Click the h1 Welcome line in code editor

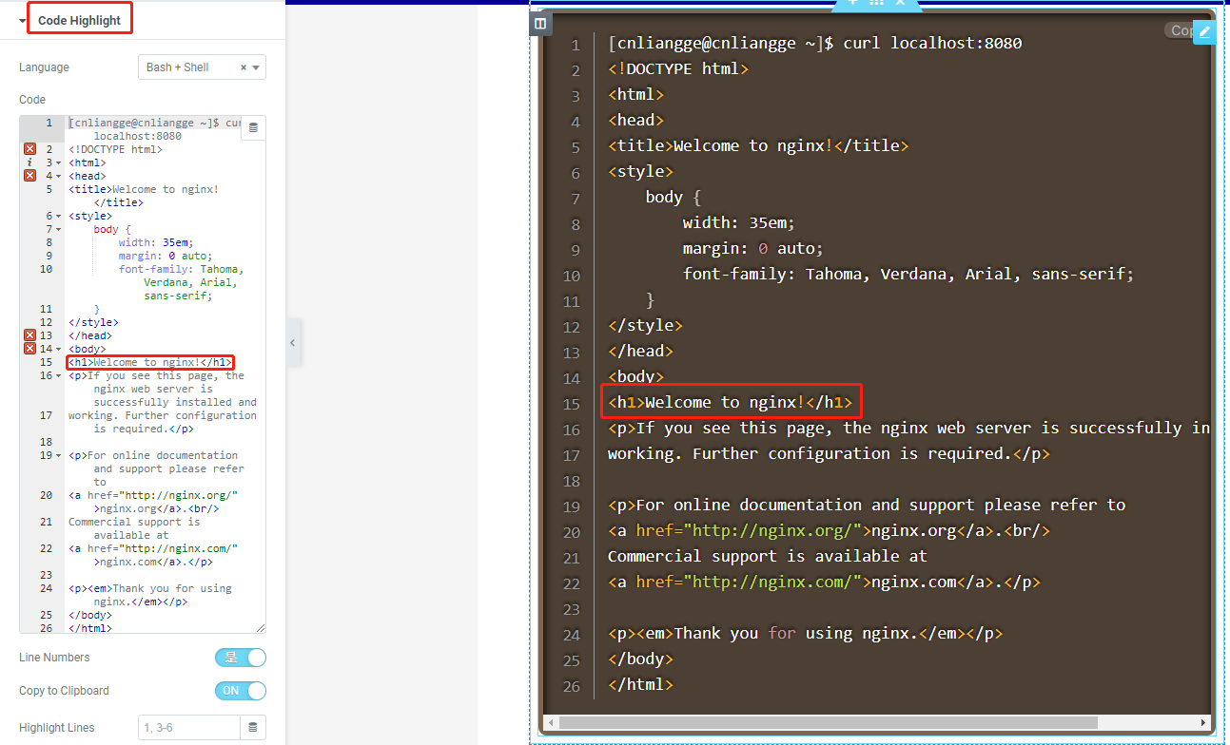pyautogui.click(x=150, y=362)
